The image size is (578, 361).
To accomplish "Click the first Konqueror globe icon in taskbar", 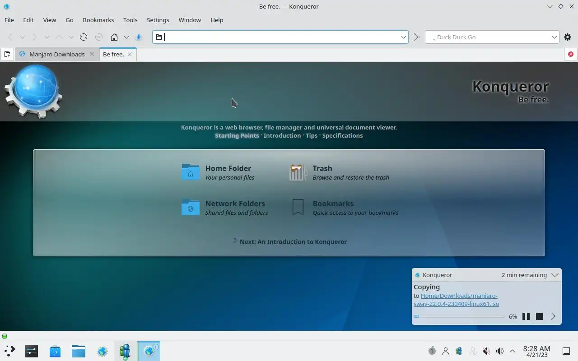I will (103, 351).
